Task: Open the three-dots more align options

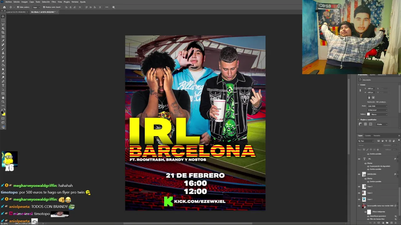Action: point(107,7)
